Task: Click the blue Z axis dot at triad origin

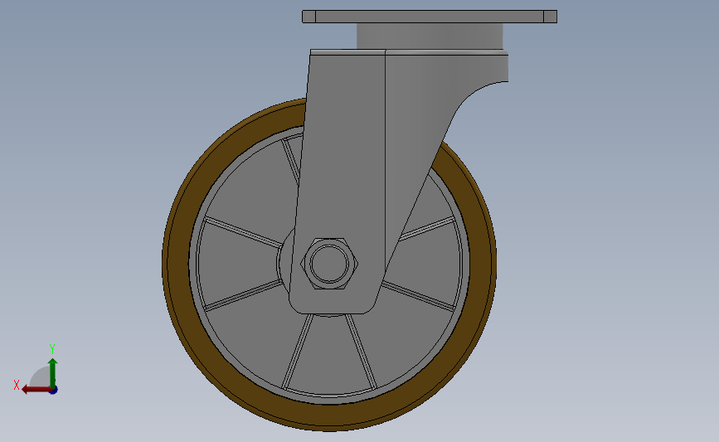Action: [54, 391]
